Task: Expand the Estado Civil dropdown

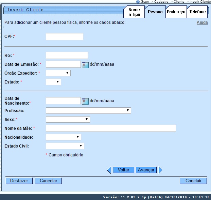Action: [65, 146]
